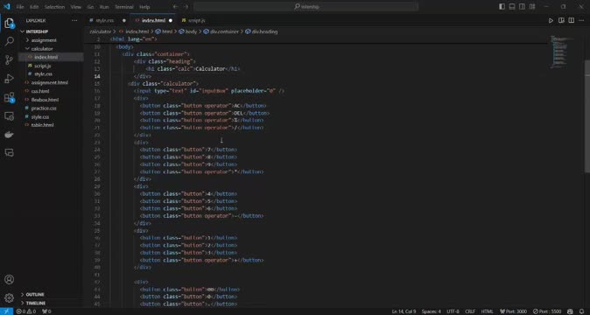Open the Explorer view in activity bar
Image resolution: width=590 pixels, height=315 pixels.
tap(9, 24)
